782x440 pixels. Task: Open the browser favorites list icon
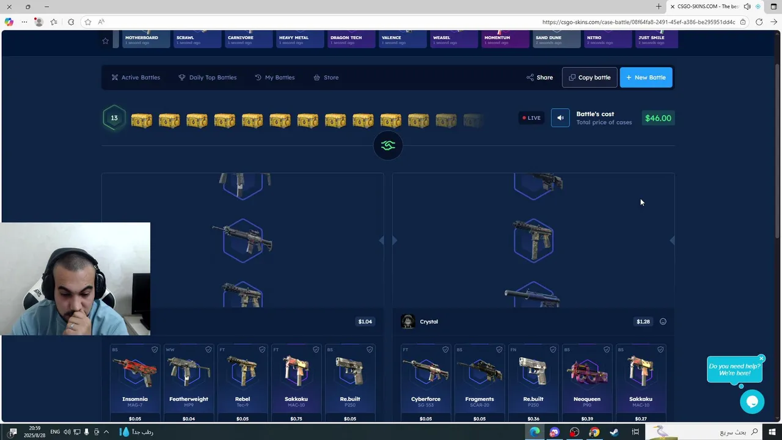(x=54, y=22)
